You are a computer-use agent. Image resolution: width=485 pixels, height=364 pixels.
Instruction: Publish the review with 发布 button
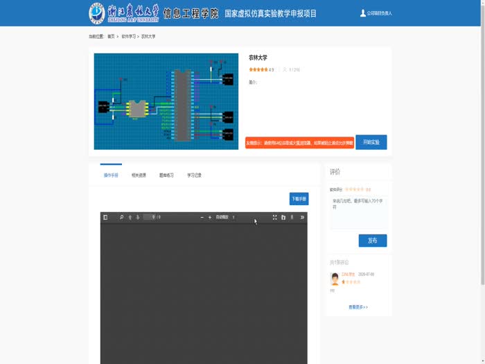[x=372, y=241]
